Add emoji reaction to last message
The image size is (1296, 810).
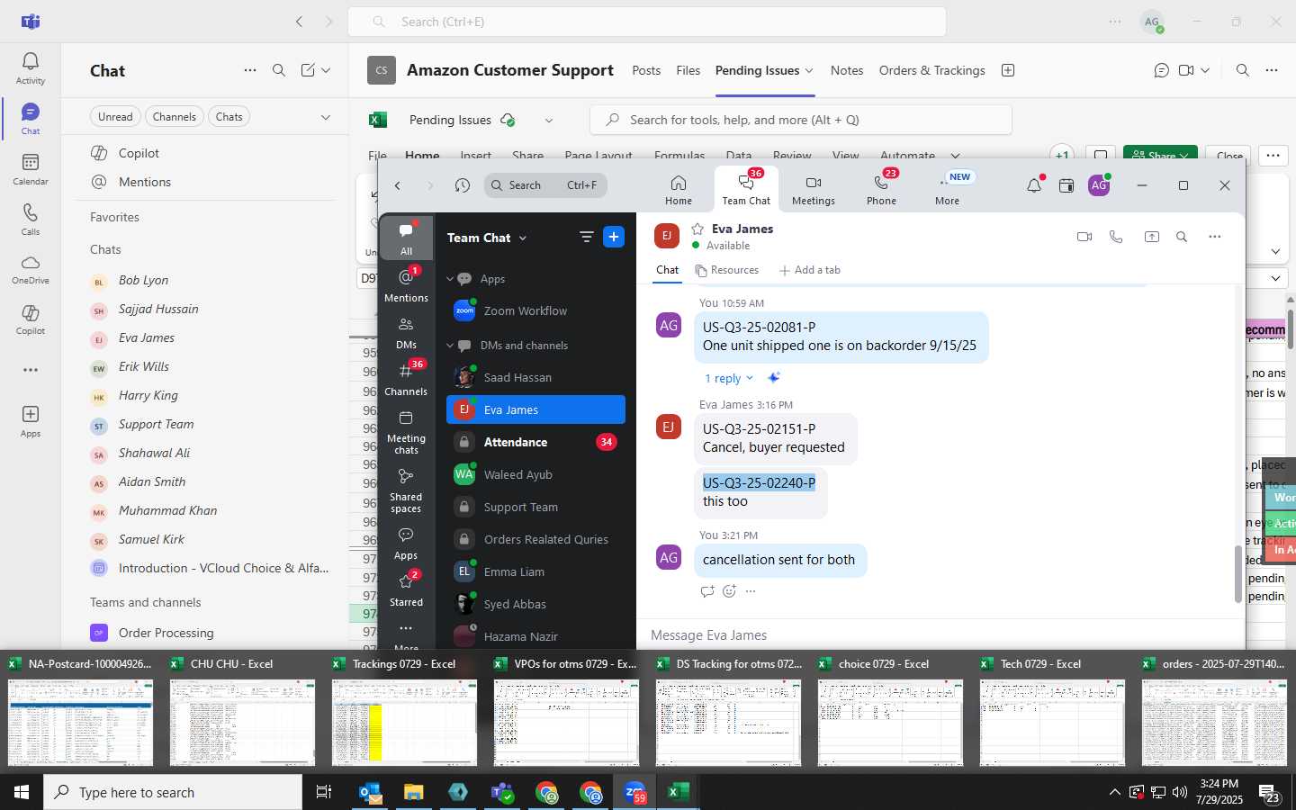pyautogui.click(x=729, y=591)
